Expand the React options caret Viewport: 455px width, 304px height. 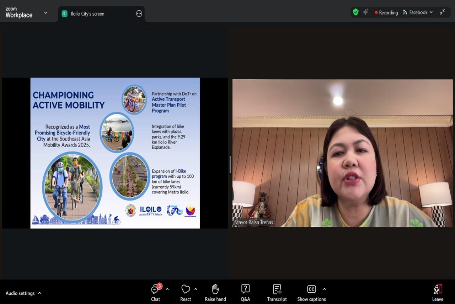196,289
